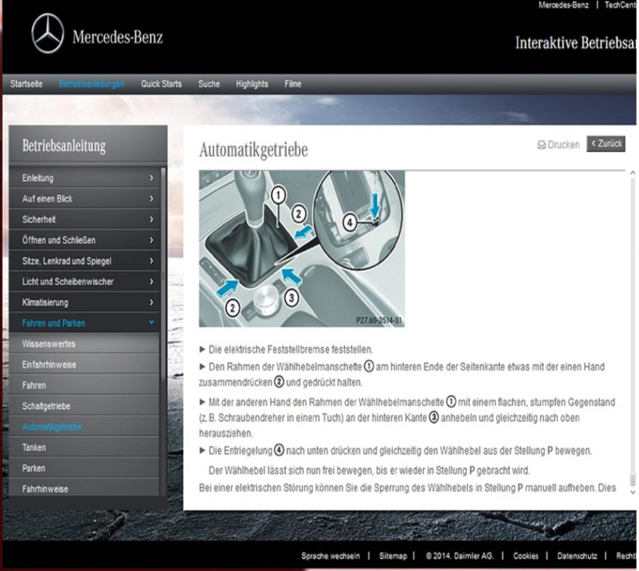This screenshot has width=639, height=571.
Task: Expand the Auf einen Blick chevron
Action: coord(151,198)
